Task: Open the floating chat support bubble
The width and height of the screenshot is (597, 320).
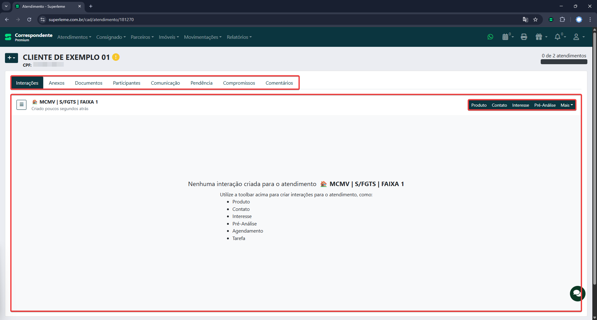Action: click(577, 293)
